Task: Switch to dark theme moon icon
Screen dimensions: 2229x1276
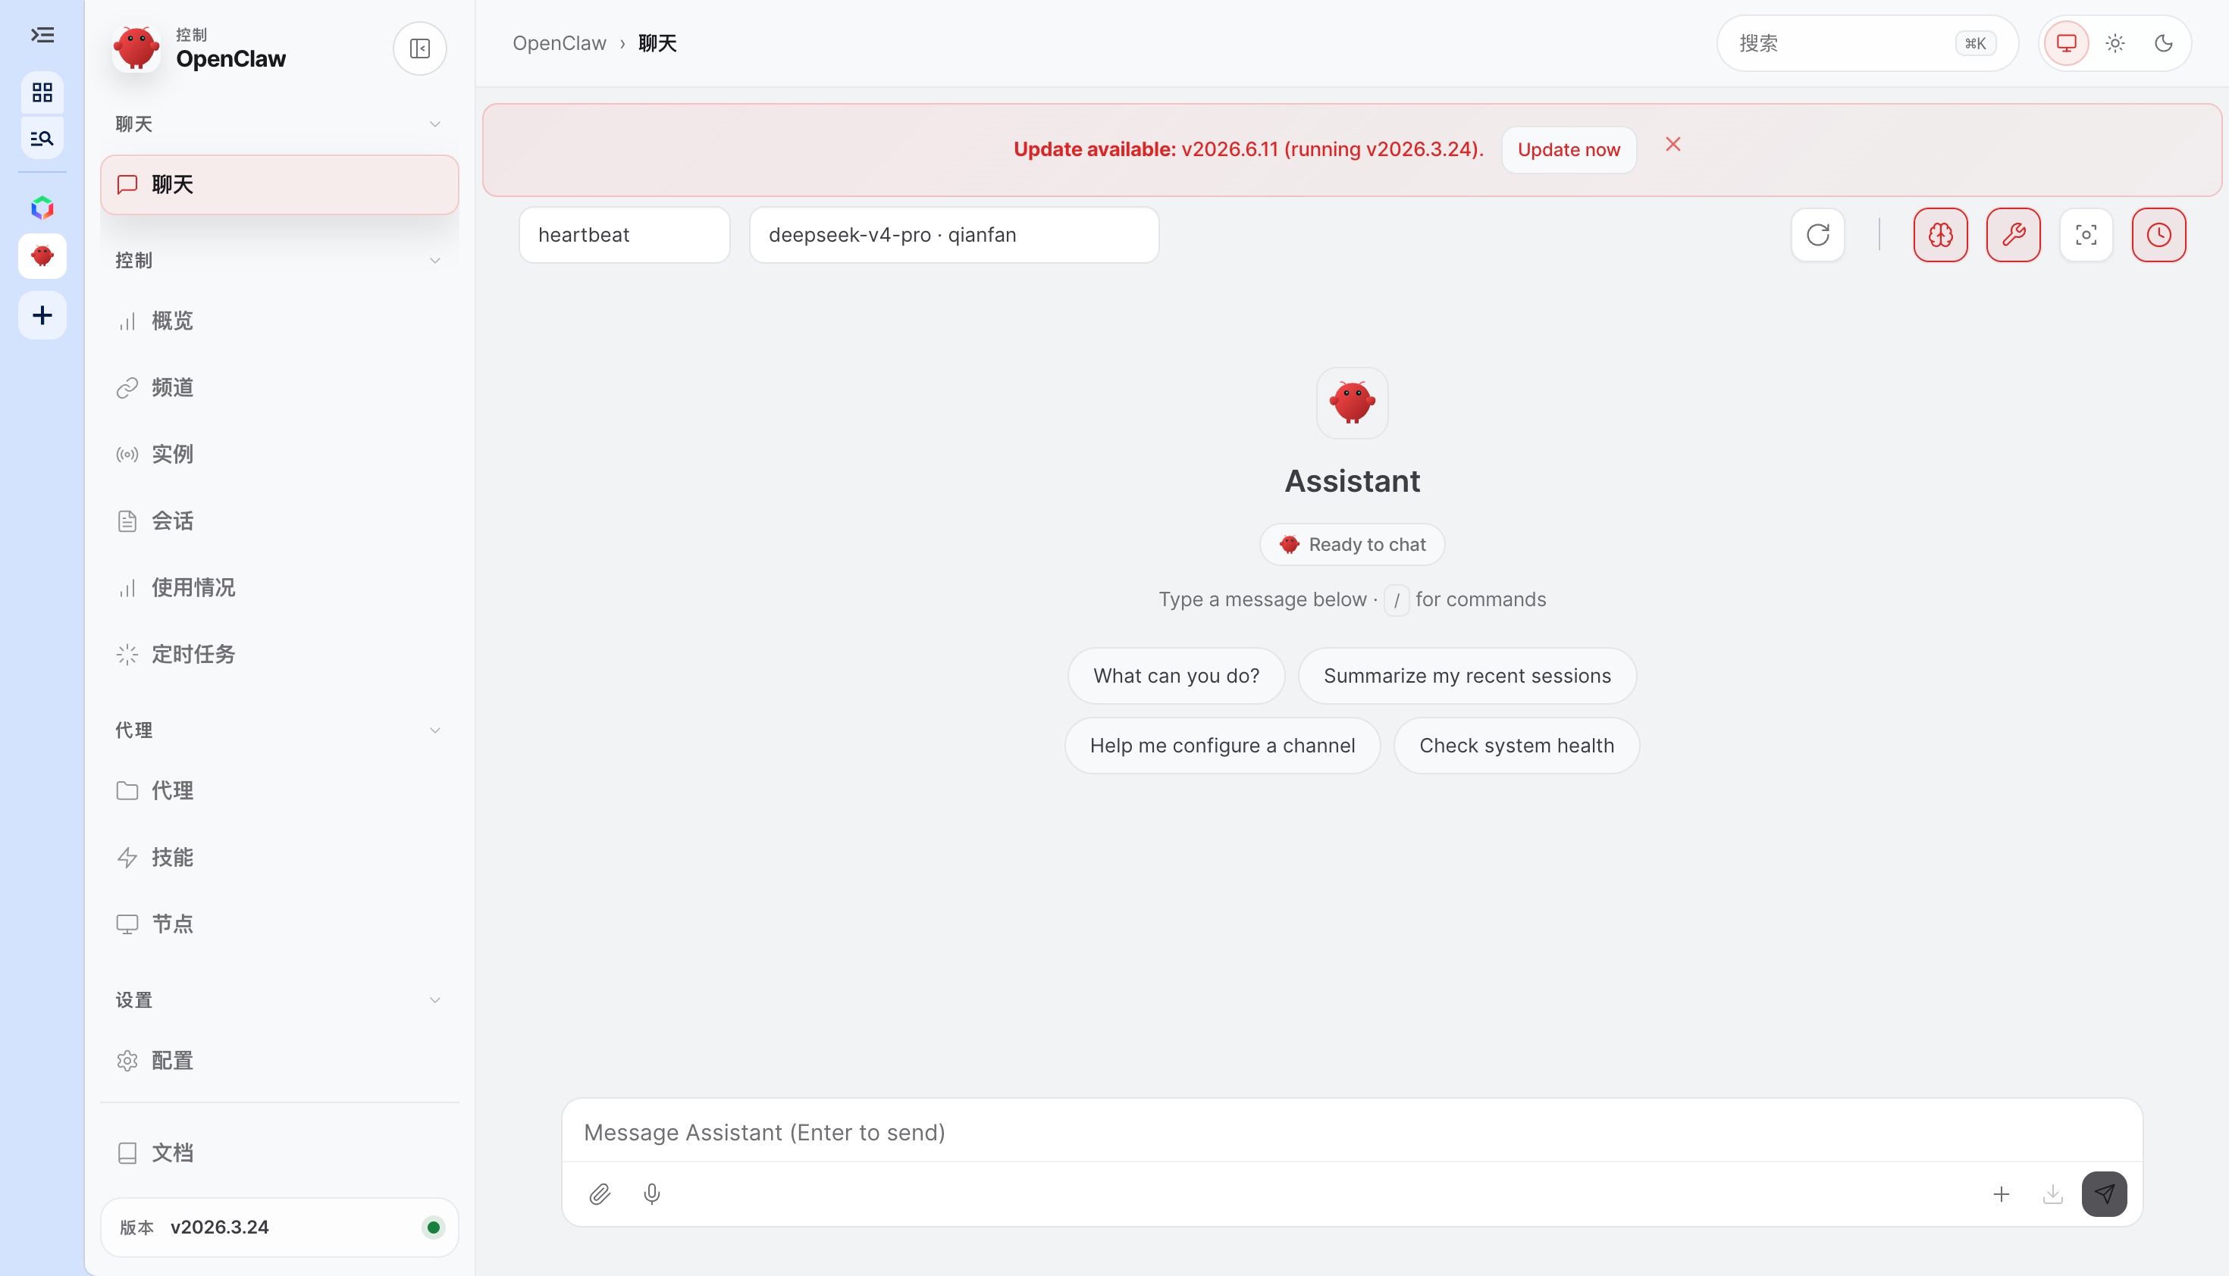Action: tap(2163, 43)
